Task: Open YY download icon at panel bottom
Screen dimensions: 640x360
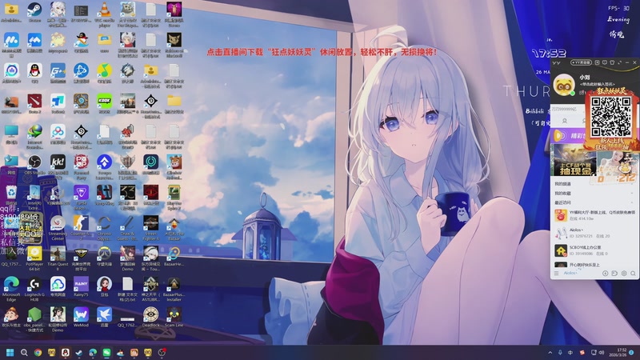Action: click(606, 273)
